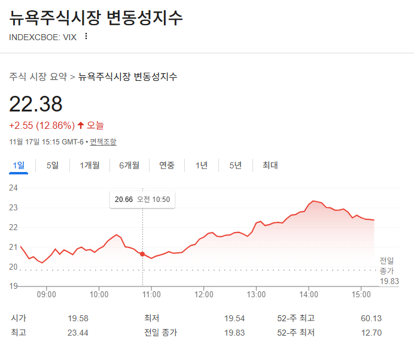Open the three-dot more options menu
The image size is (414, 344).
coord(86,37)
